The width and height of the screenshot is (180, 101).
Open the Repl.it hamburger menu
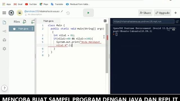tap(4, 13)
